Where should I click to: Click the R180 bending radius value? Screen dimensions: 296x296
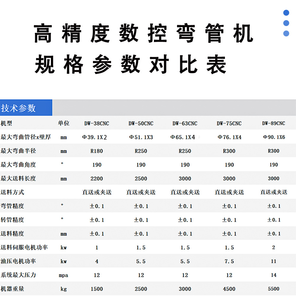pyautogui.click(x=97, y=151)
